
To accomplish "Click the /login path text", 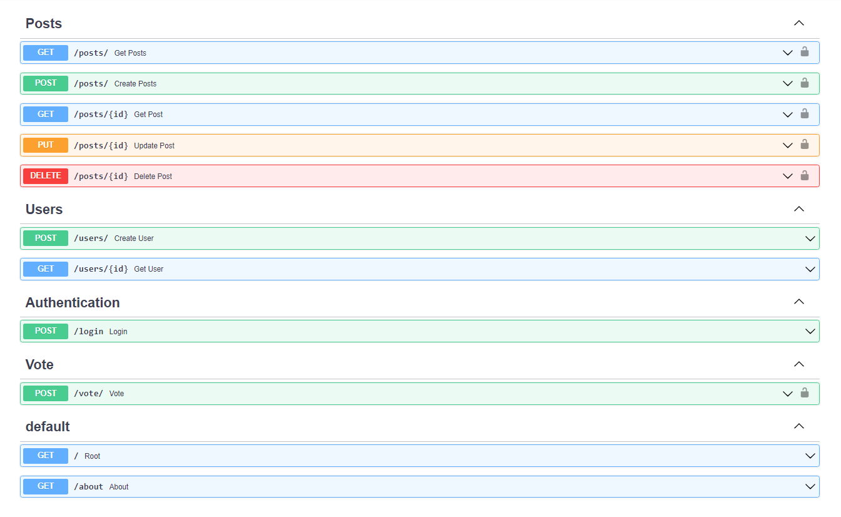I will (88, 332).
